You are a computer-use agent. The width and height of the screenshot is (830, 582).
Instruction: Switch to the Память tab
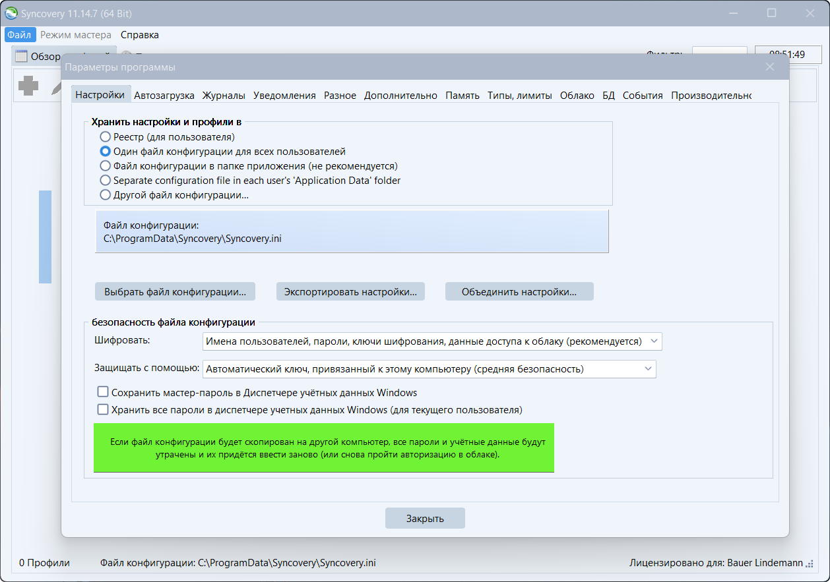(463, 96)
